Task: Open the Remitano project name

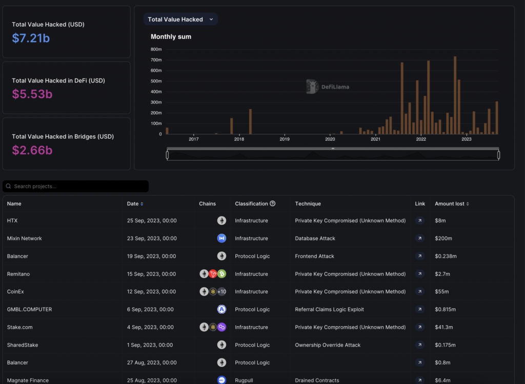Action: coord(18,273)
